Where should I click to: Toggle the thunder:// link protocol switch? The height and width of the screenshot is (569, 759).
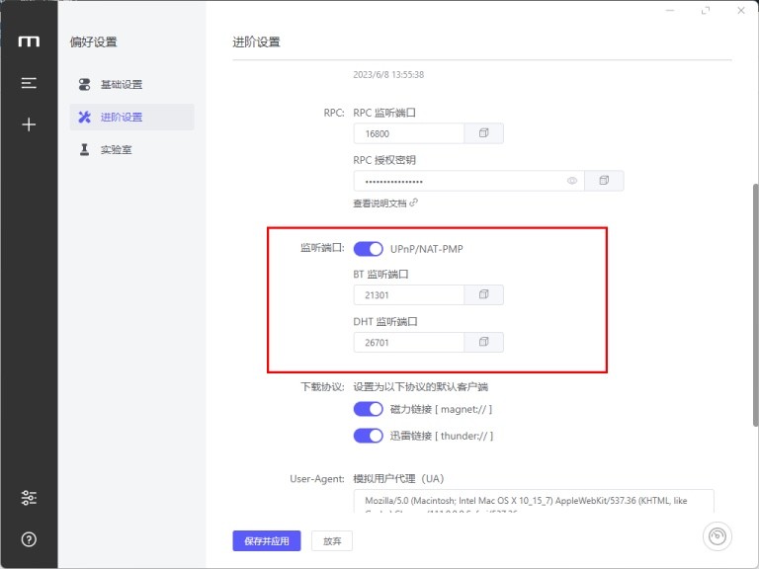368,436
